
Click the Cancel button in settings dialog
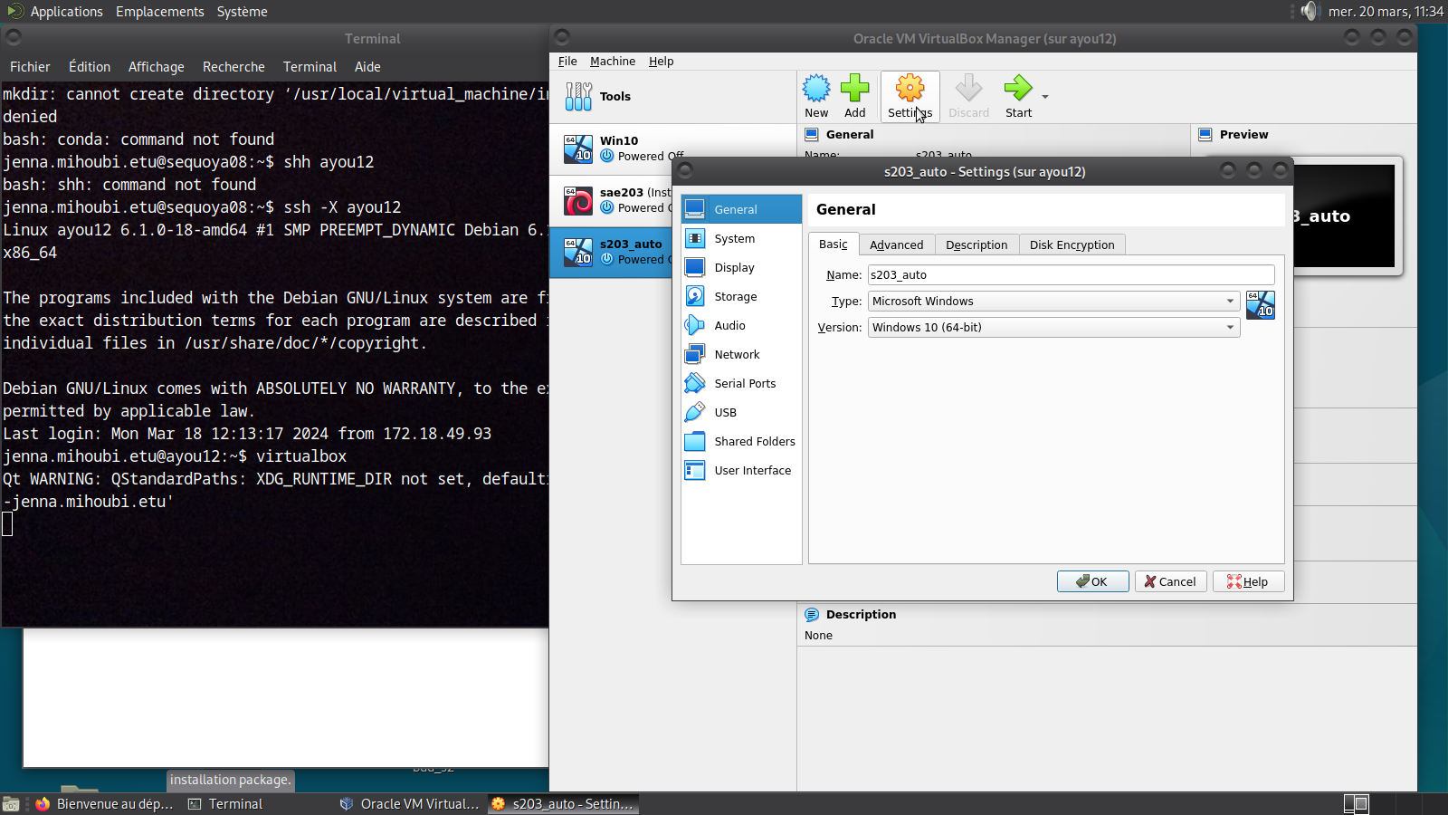(x=1170, y=581)
